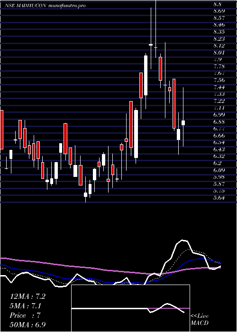Select the 6.09 price axis label
This screenshot has height=332, width=237.
point(219,170)
